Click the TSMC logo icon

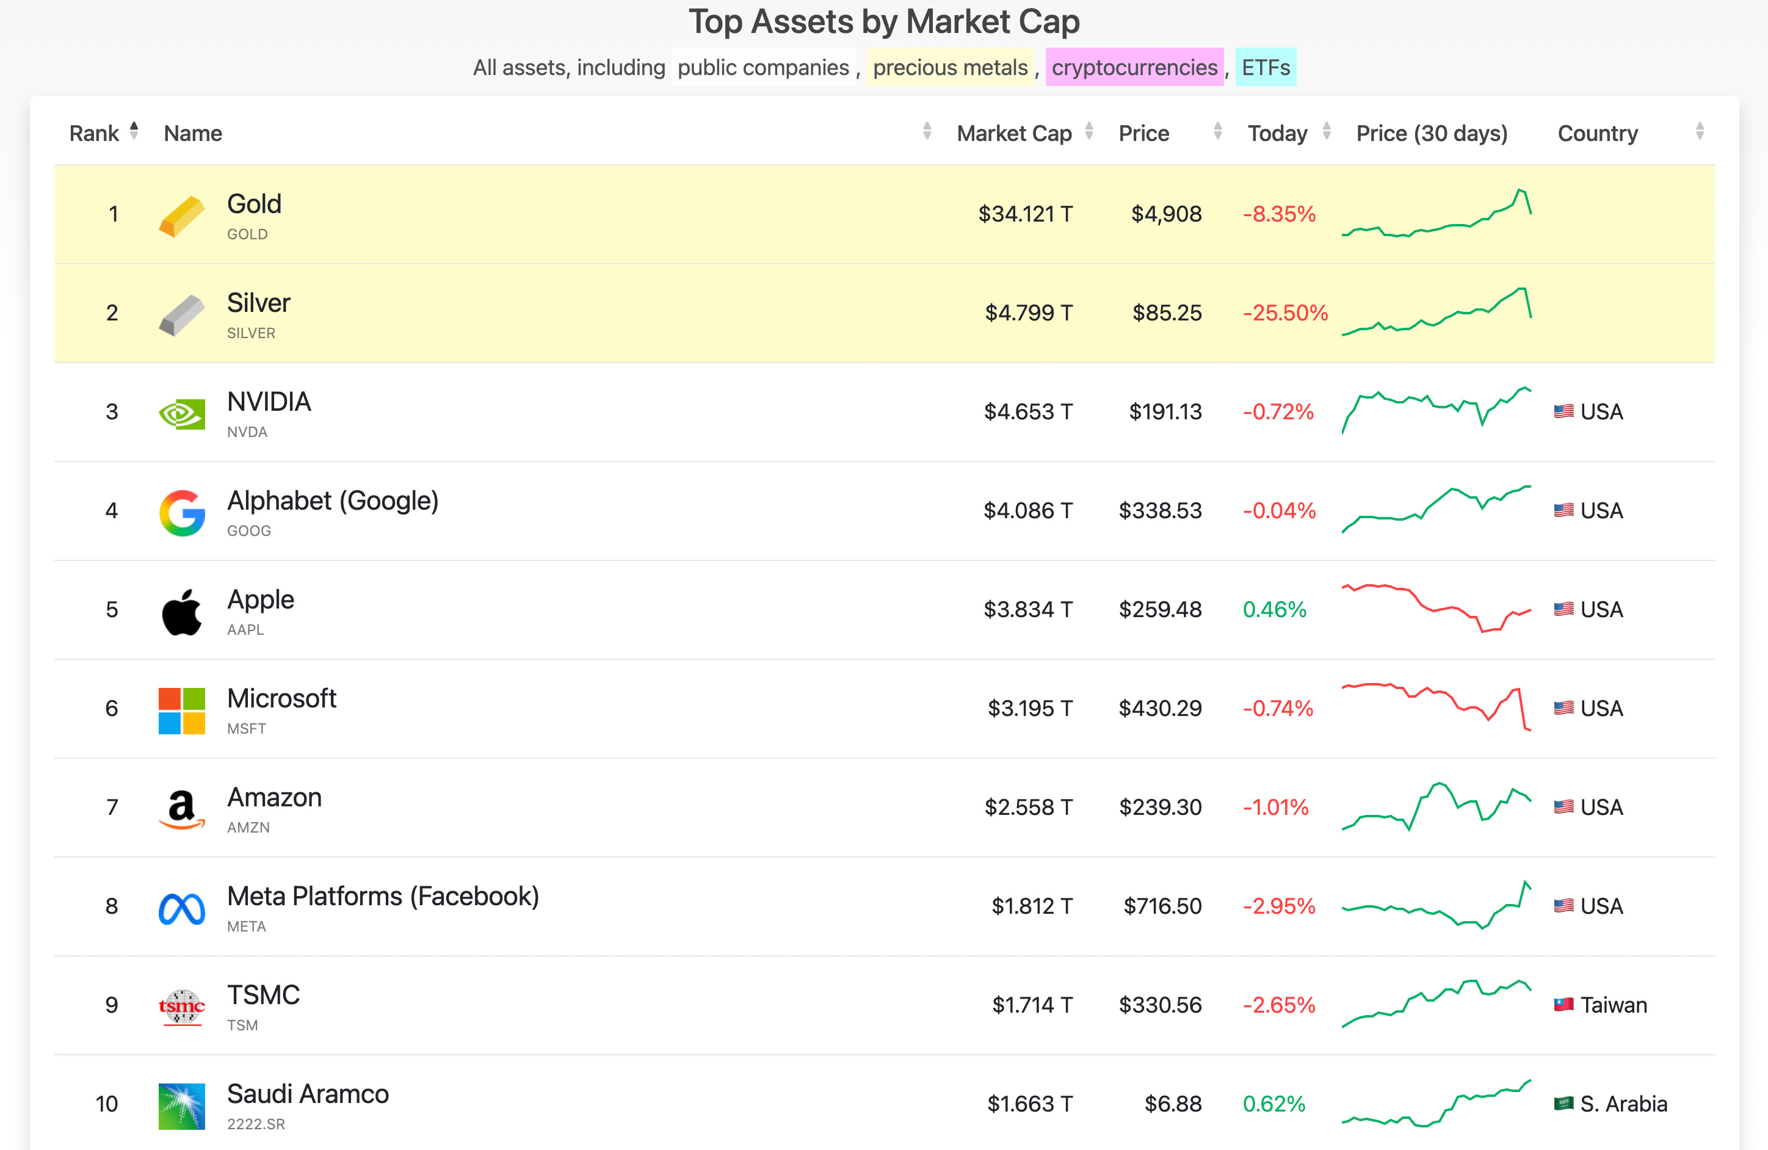coord(181,1007)
